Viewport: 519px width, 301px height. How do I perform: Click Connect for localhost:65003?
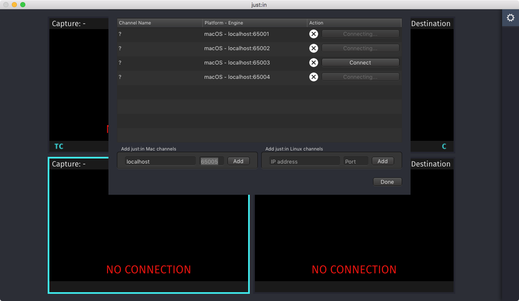point(360,63)
